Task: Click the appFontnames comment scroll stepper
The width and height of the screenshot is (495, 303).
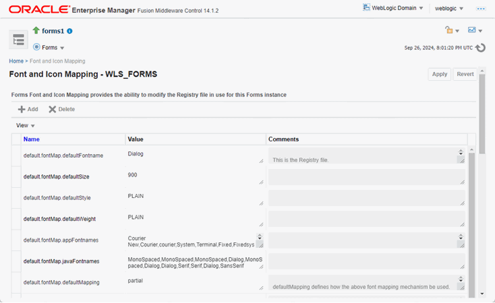Action: 461,236
